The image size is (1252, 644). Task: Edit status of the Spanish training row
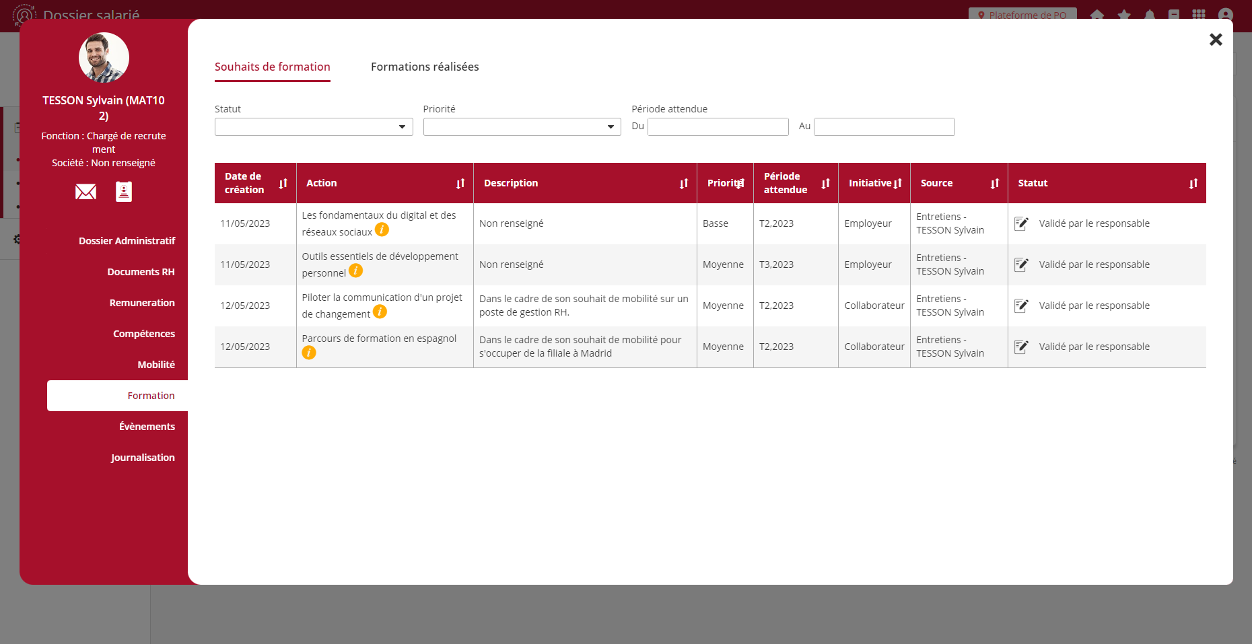tap(1021, 347)
